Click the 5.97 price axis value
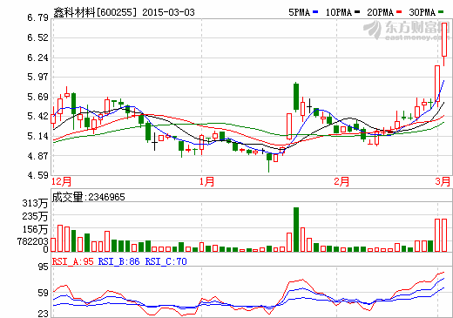Screen dimensions: 453x318 pos(37,77)
